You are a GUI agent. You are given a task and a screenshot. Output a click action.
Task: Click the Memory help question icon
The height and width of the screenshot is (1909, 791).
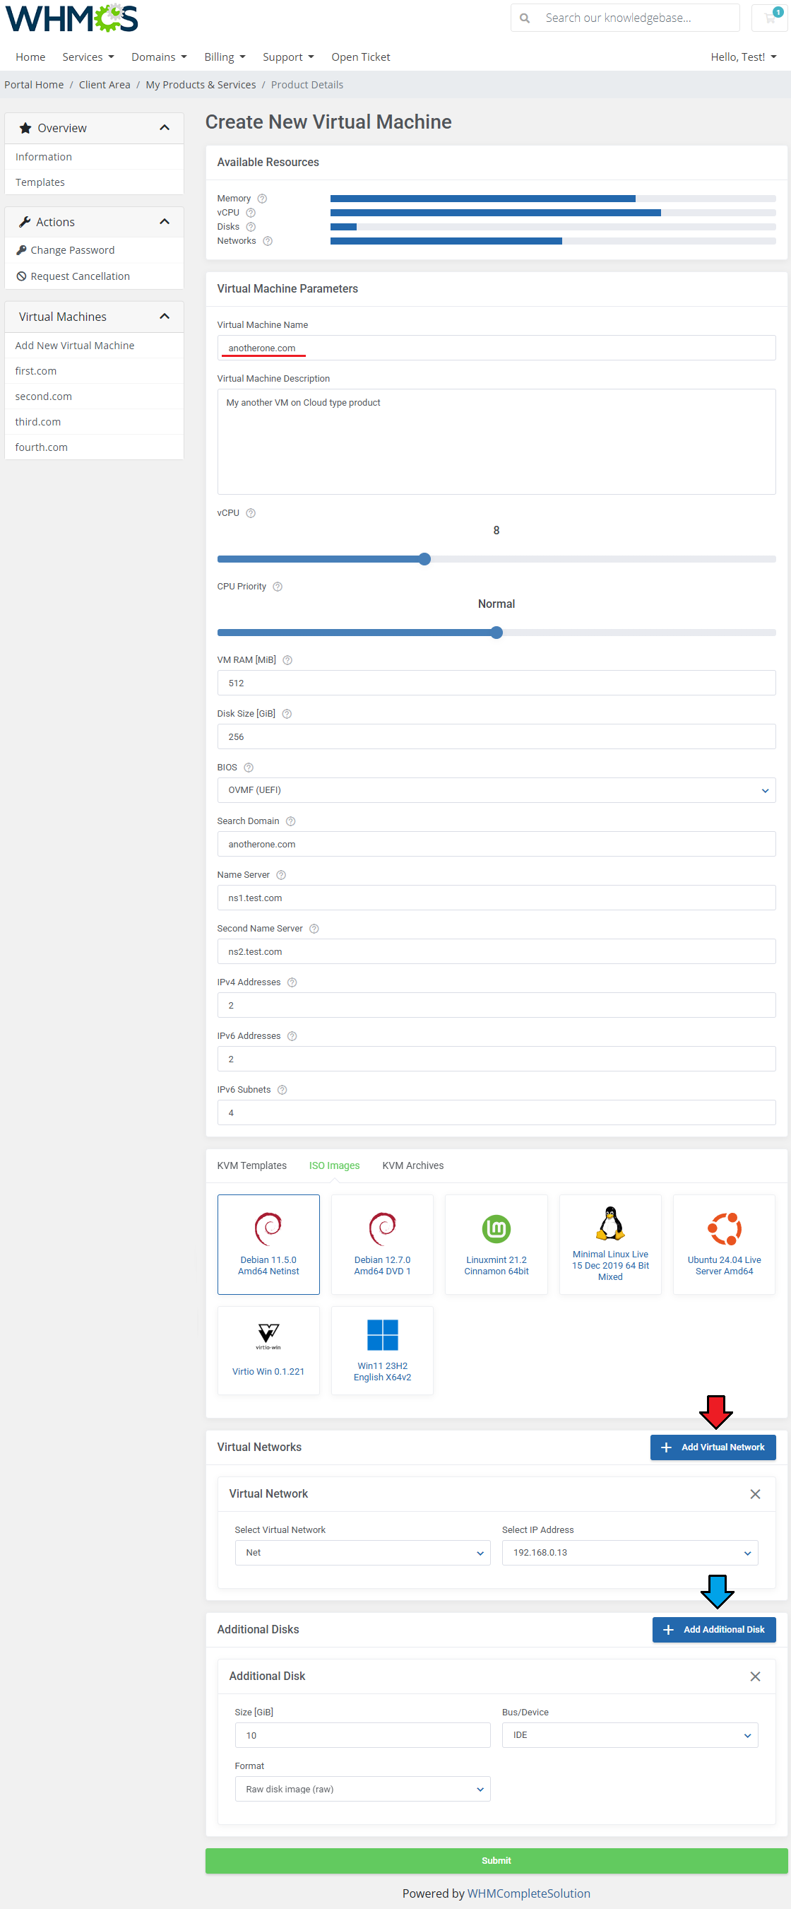point(262,199)
